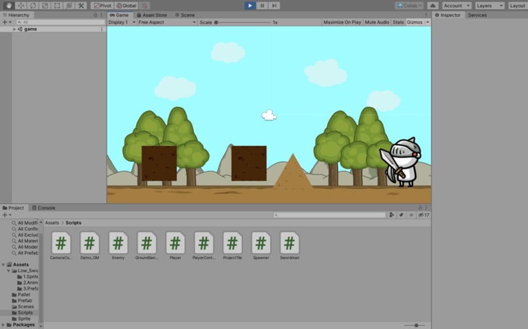Open the Collab dropdown
Viewport: 528px width, 329px height.
point(409,5)
